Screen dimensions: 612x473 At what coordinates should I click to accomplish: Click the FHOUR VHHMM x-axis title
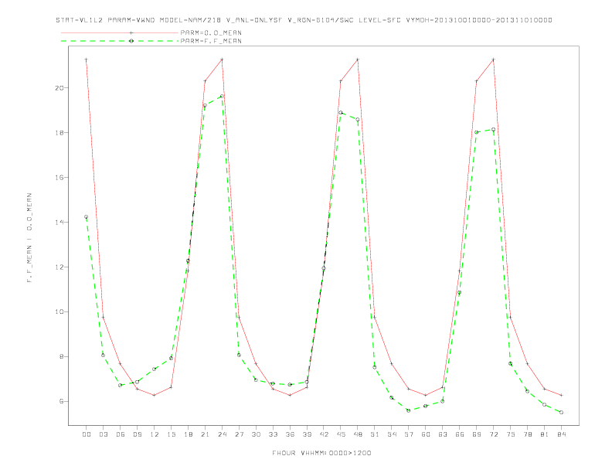321,453
